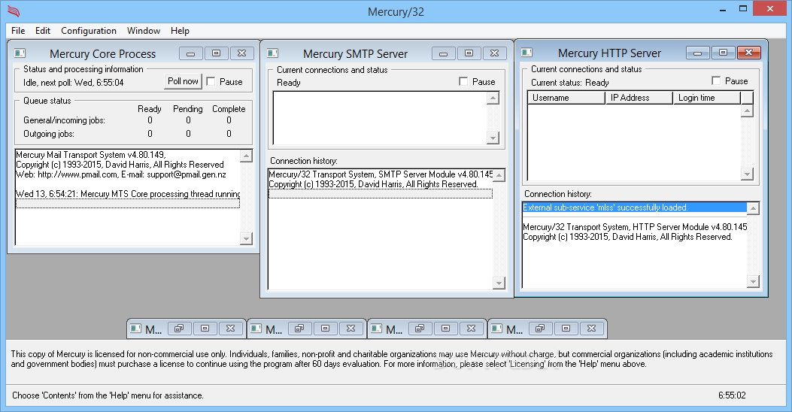The width and height of the screenshot is (792, 412).
Task: Click the Poll now button
Action: tap(183, 81)
